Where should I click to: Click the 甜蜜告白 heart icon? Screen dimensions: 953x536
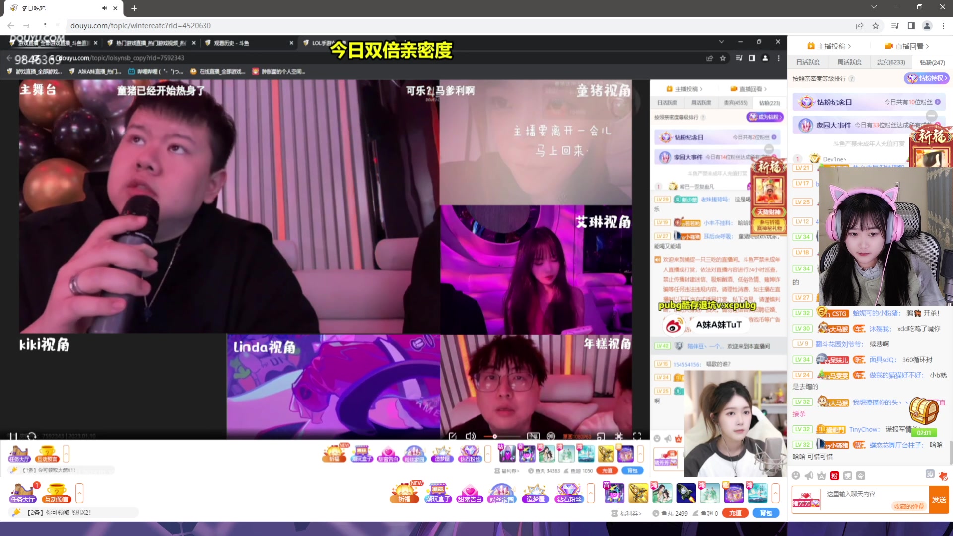[470, 493]
